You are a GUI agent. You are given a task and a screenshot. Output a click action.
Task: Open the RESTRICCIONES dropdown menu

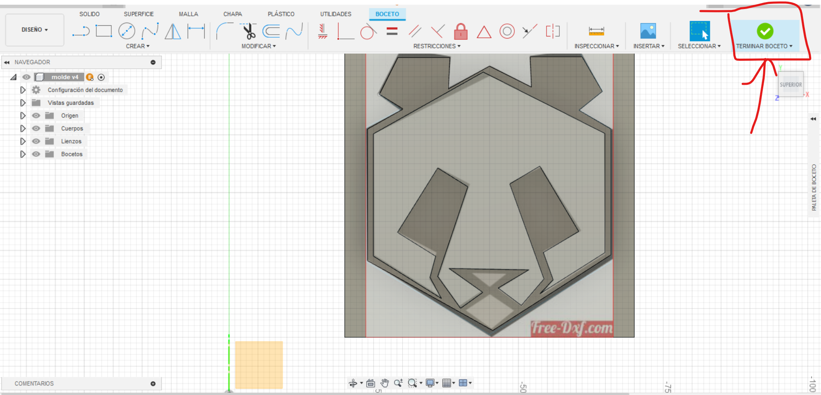(437, 46)
